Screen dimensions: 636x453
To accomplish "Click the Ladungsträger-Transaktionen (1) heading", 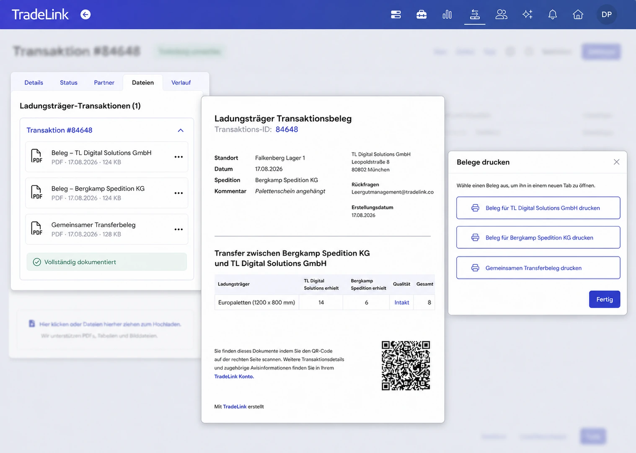I will [x=80, y=106].
